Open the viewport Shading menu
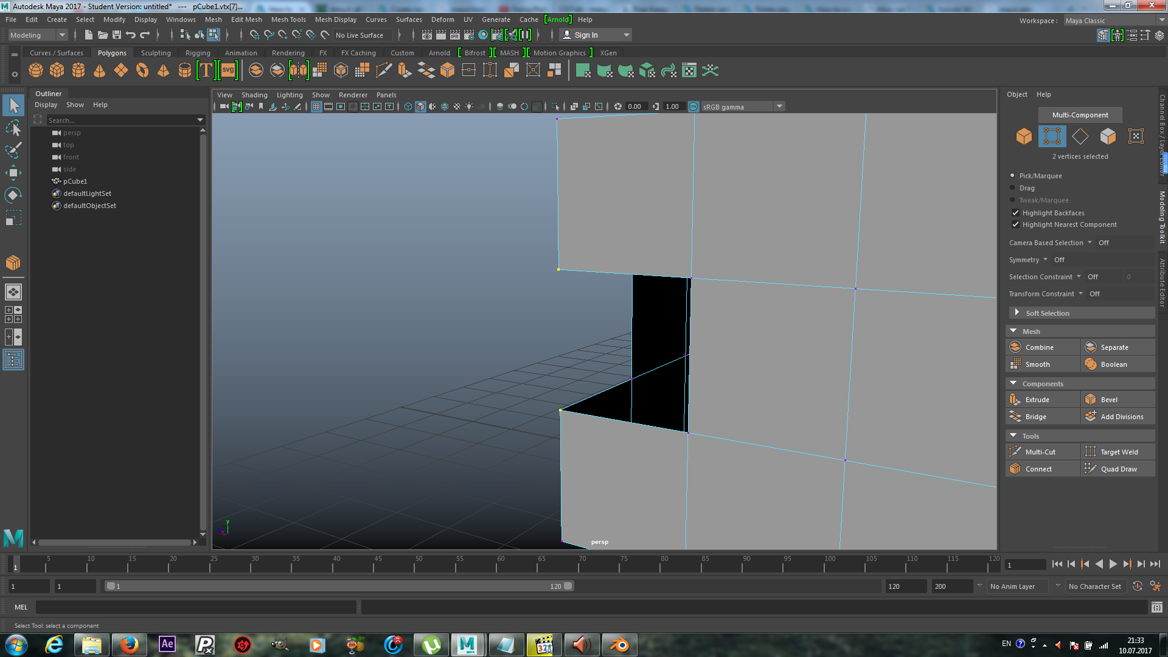The image size is (1168, 657). pos(254,95)
